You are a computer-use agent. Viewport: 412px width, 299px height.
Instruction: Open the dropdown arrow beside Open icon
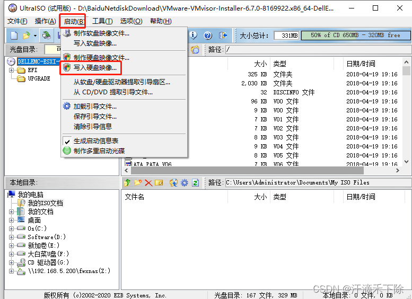pyautogui.click(x=35, y=36)
